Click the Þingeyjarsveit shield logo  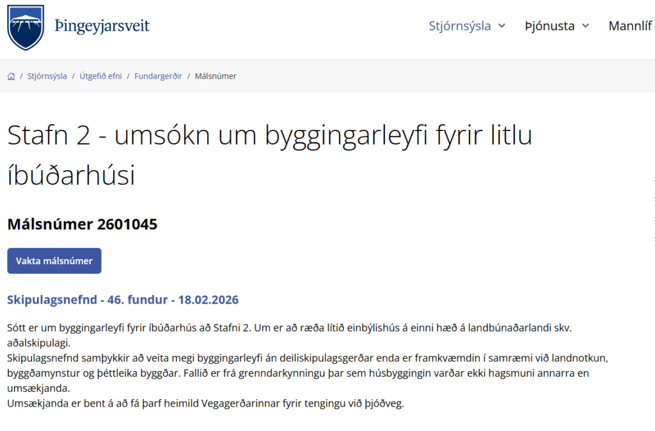coord(26,27)
